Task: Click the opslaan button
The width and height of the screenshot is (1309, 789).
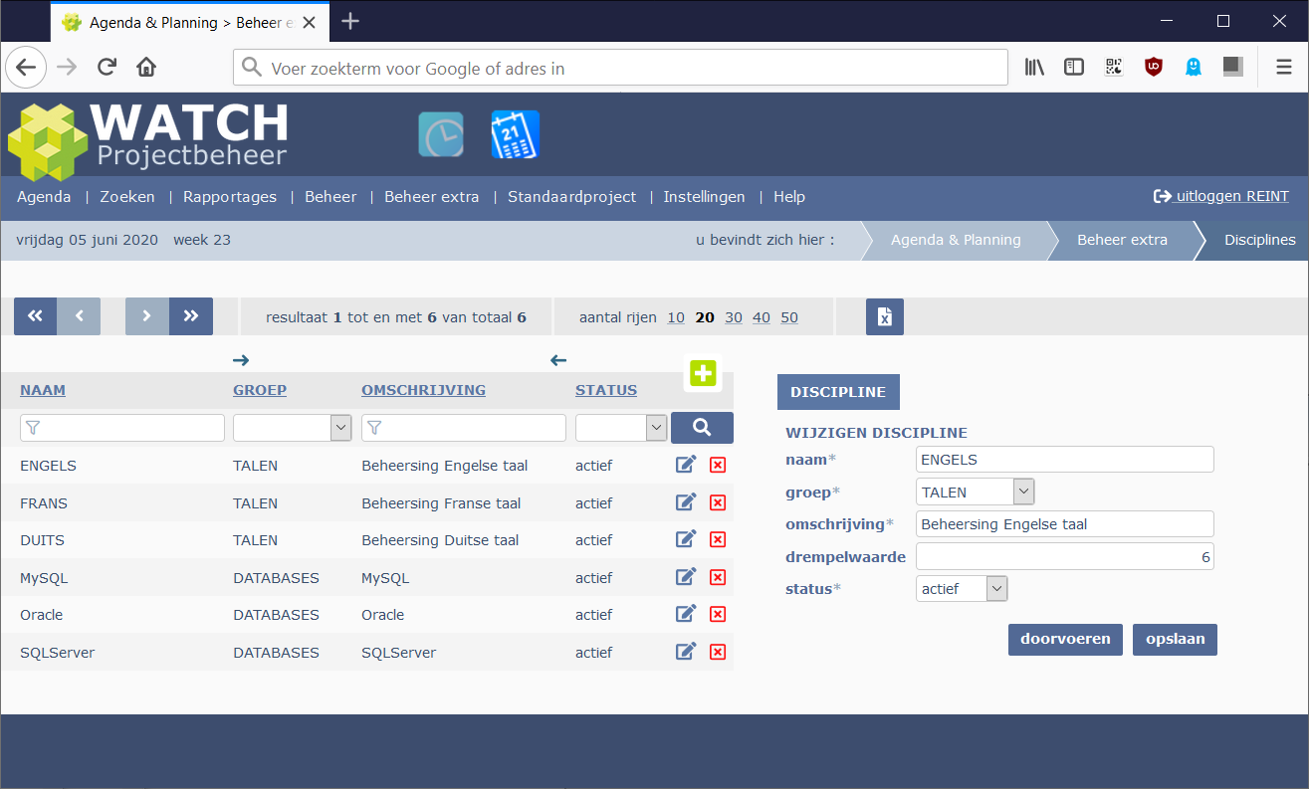Action: [1175, 639]
